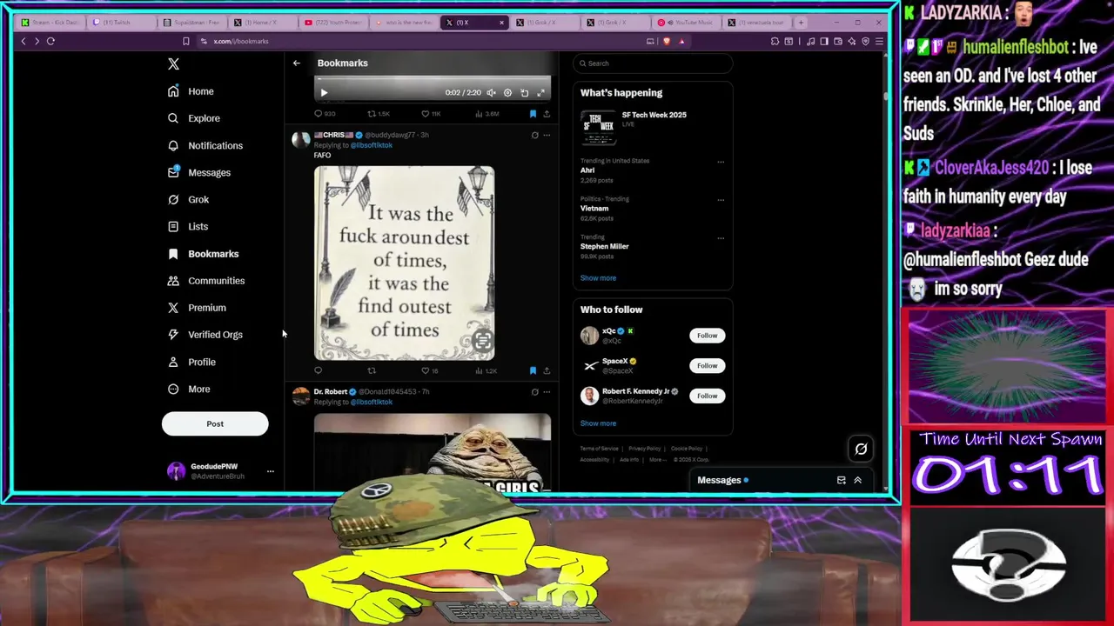Go to the X logo home icon
1114x626 pixels.
click(173, 63)
